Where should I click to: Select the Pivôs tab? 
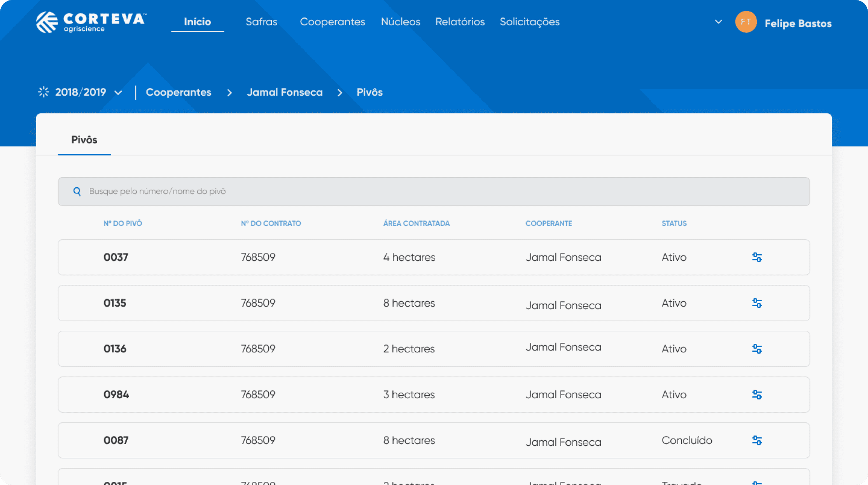84,140
